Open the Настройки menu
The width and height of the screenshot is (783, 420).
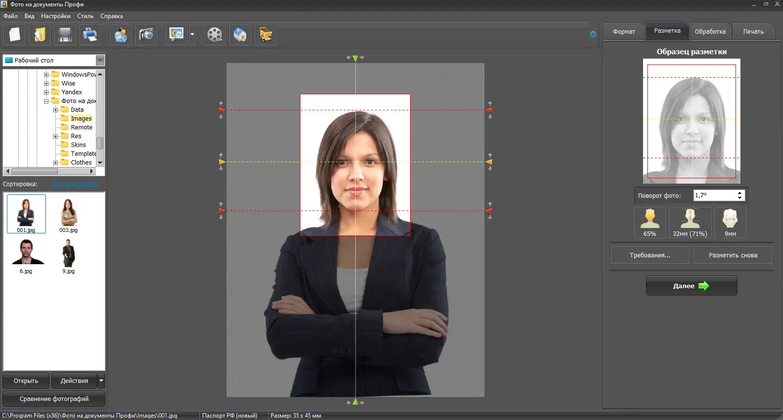tap(55, 16)
